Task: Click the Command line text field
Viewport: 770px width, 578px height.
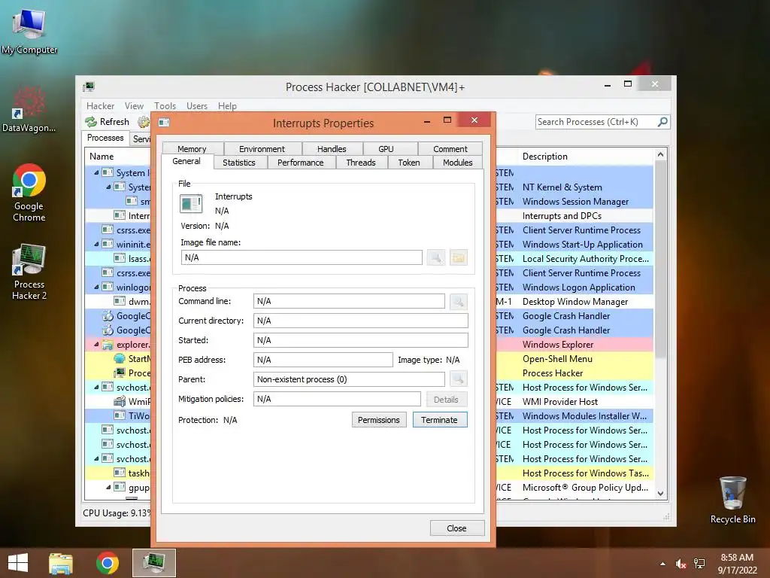Action: 349,301
